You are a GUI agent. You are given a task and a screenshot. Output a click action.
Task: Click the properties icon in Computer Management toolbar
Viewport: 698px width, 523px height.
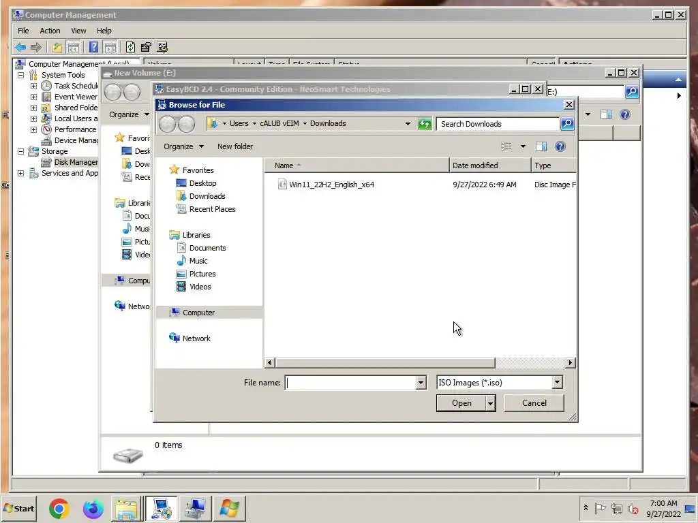click(146, 47)
